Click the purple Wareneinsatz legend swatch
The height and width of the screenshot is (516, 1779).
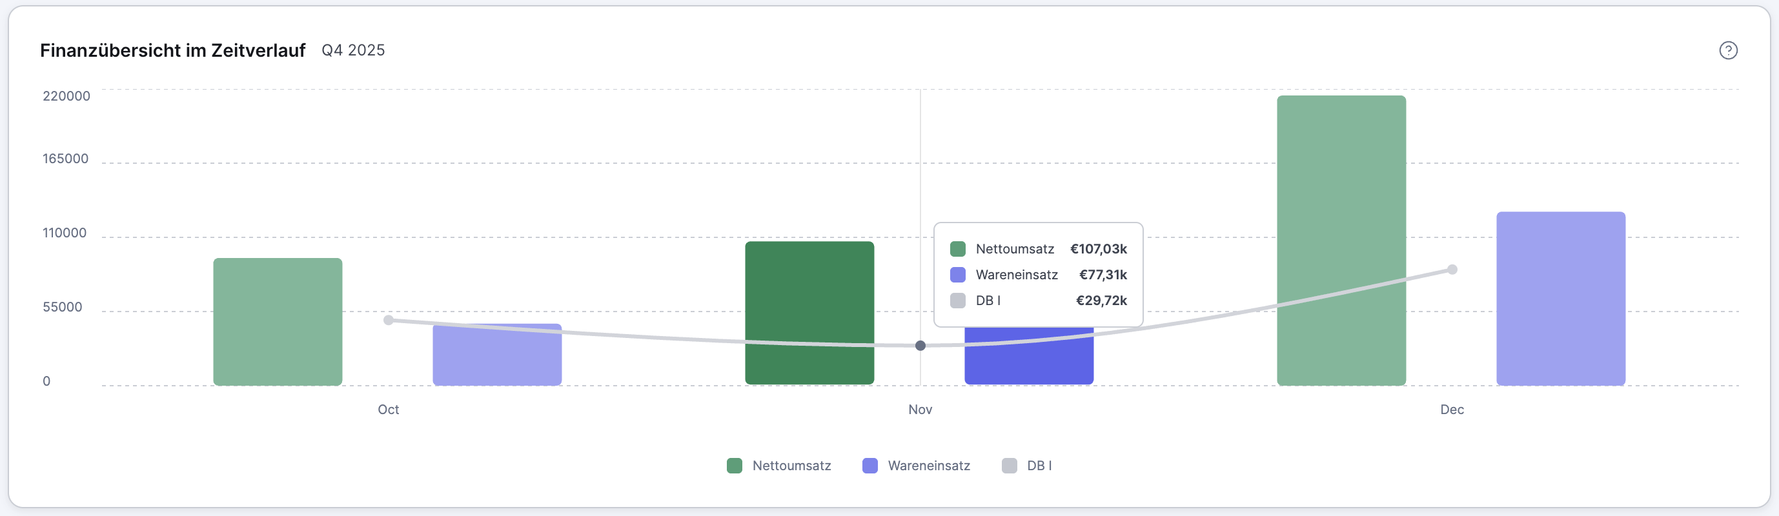coord(870,466)
